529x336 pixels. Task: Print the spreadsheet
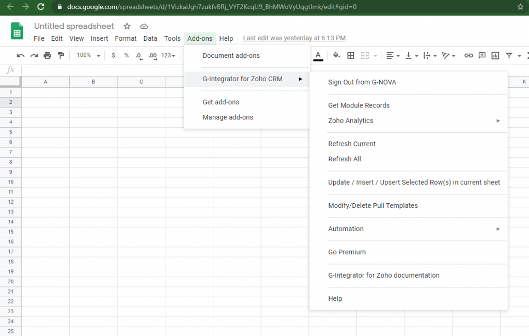(47, 56)
